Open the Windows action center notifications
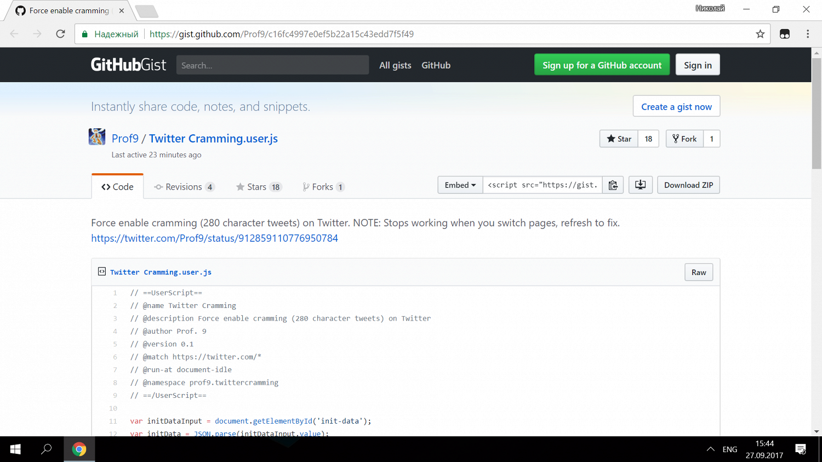 800,449
